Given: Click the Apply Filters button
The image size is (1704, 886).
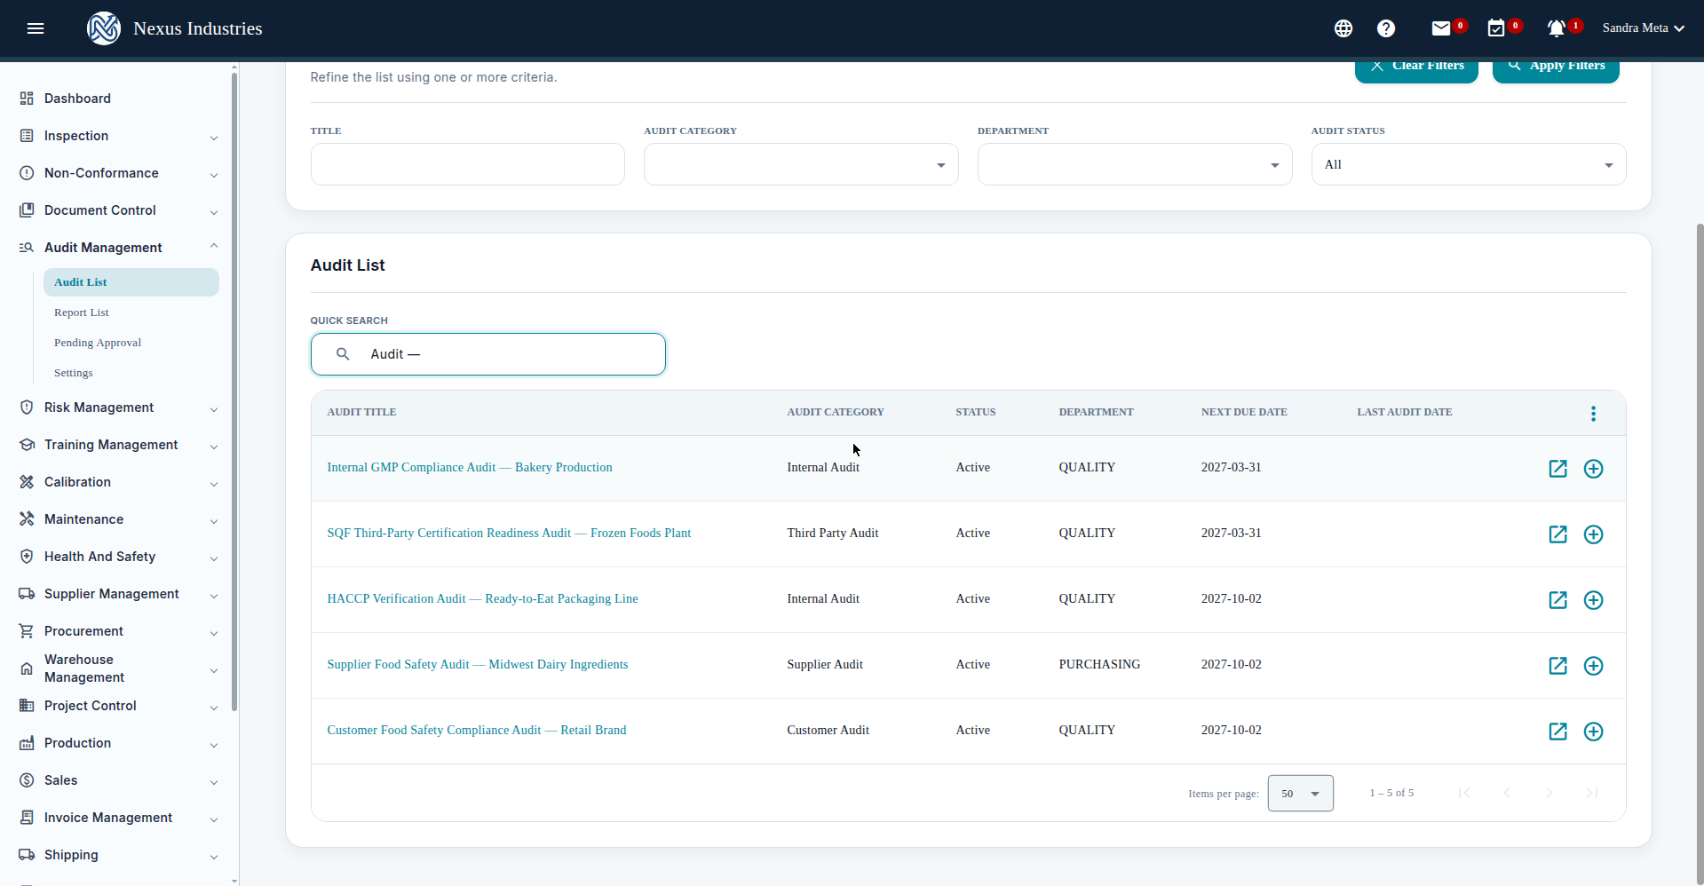Looking at the screenshot, I should tap(1556, 67).
